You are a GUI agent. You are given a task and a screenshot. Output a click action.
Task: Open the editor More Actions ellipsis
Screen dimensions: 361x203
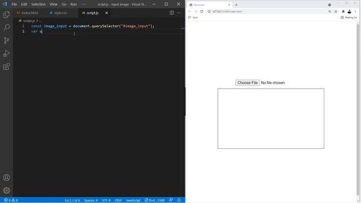point(179,13)
